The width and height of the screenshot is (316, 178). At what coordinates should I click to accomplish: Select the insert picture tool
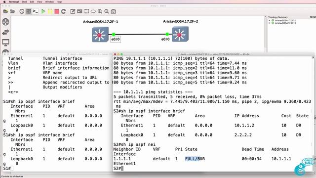tap(79, 11)
